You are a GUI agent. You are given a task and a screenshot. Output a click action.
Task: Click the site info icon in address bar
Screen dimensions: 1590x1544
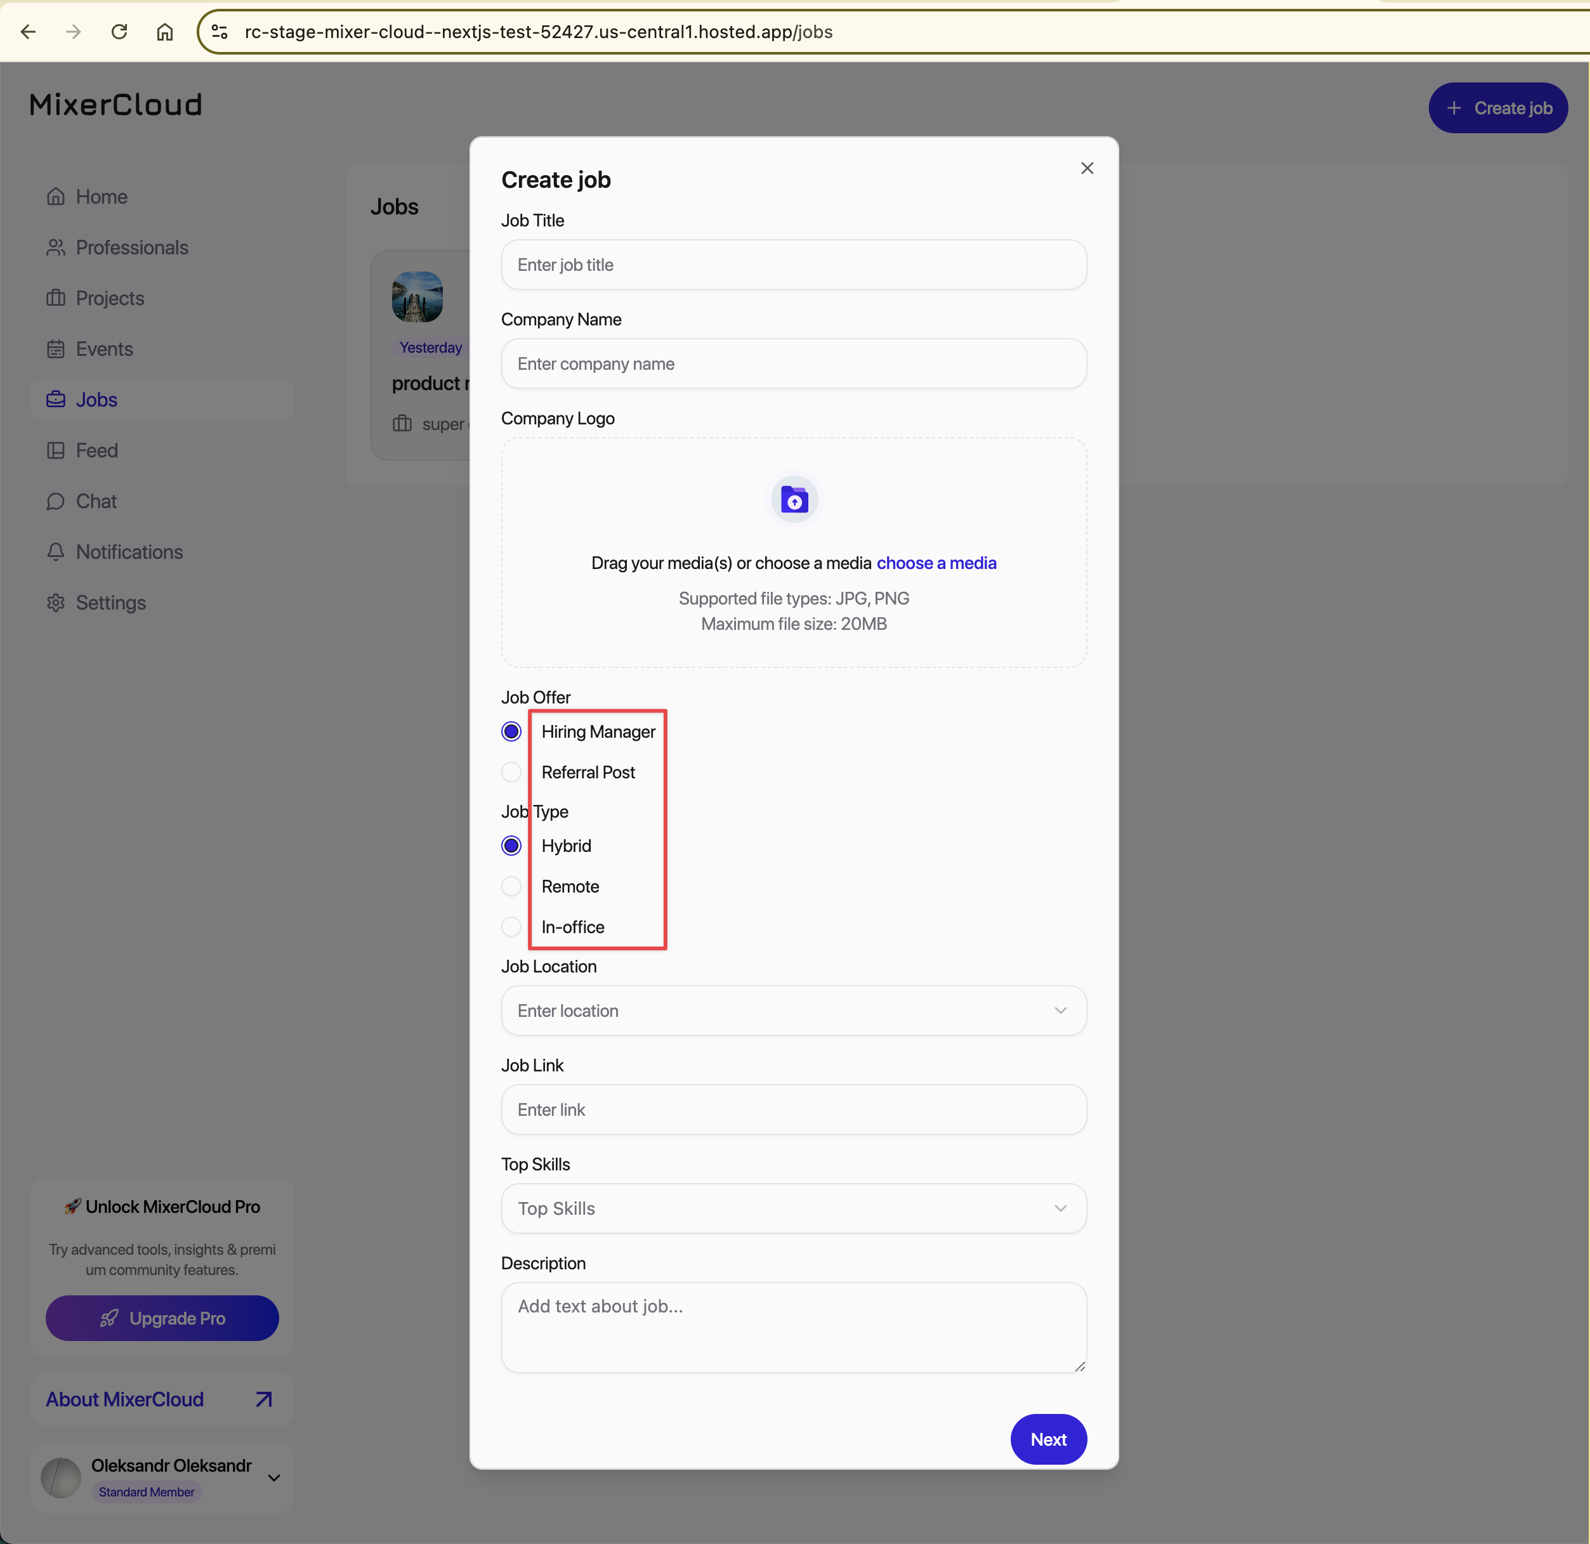[x=219, y=32]
